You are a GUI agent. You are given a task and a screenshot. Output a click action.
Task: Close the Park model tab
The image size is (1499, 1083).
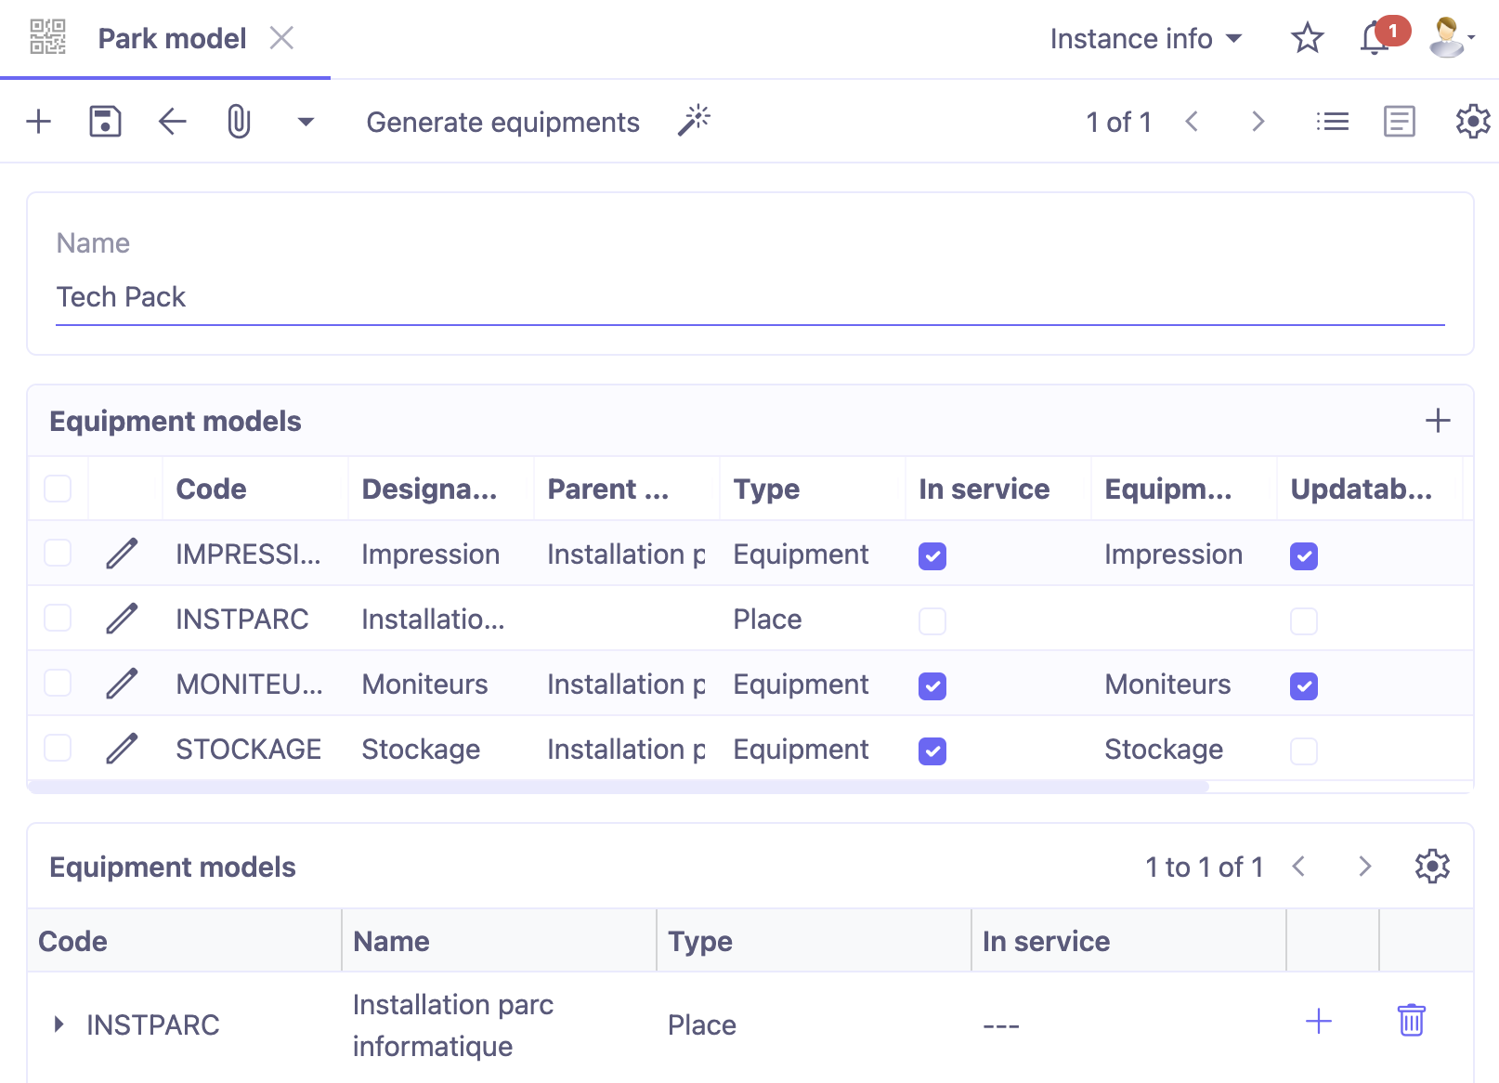pyautogui.click(x=281, y=38)
